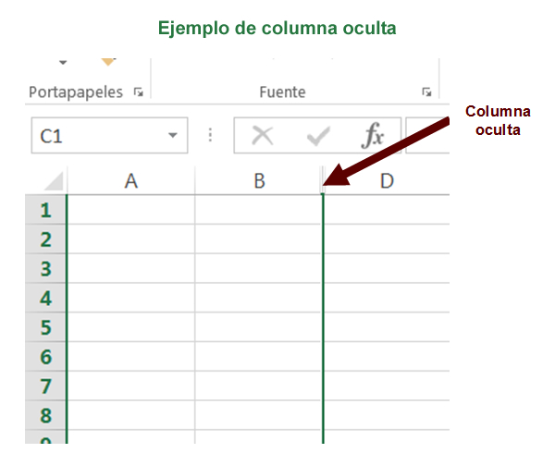Click cell D2
Viewport: 555px width, 453px height.
point(387,239)
